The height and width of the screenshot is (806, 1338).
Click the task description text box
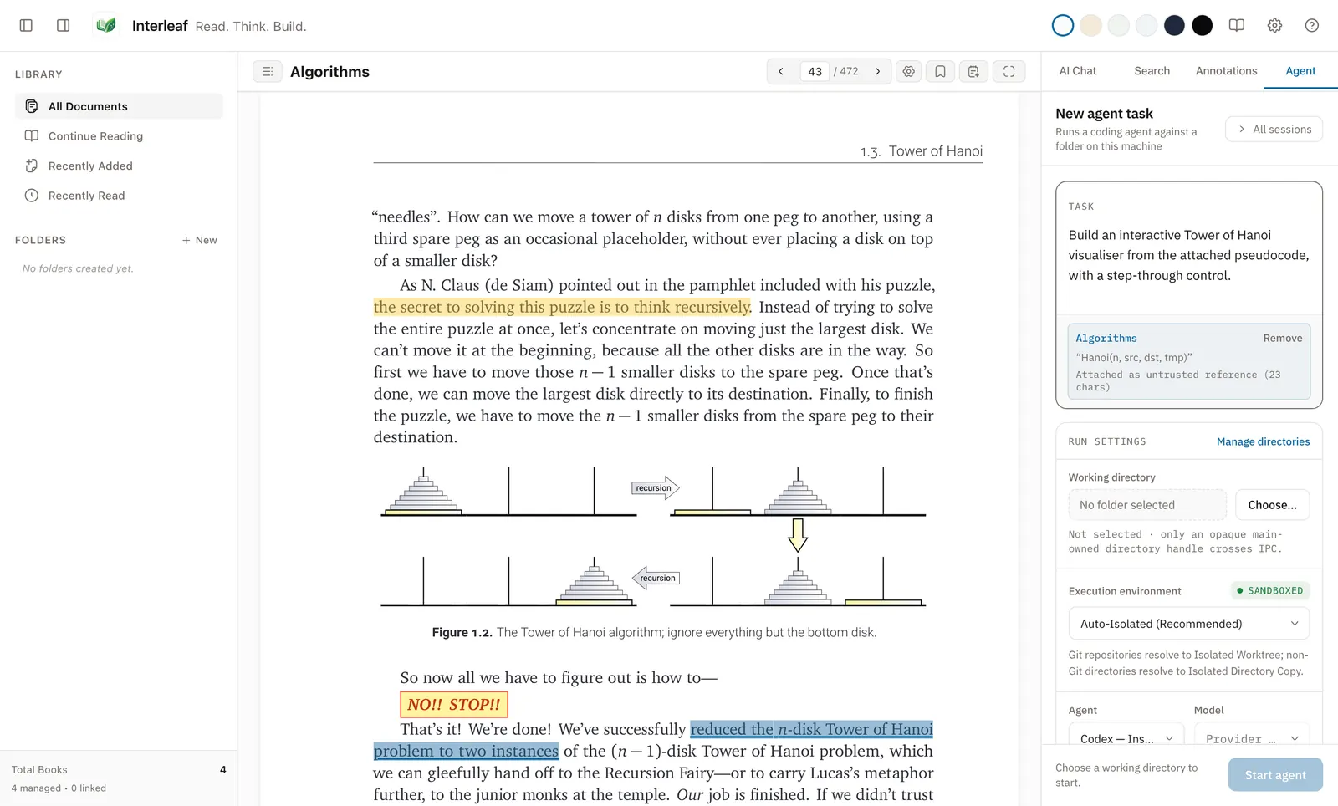click(x=1189, y=256)
